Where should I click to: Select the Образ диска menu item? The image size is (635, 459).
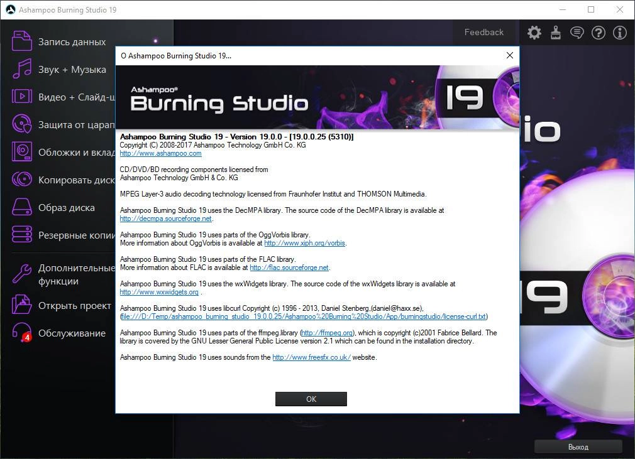pyautogui.click(x=67, y=207)
